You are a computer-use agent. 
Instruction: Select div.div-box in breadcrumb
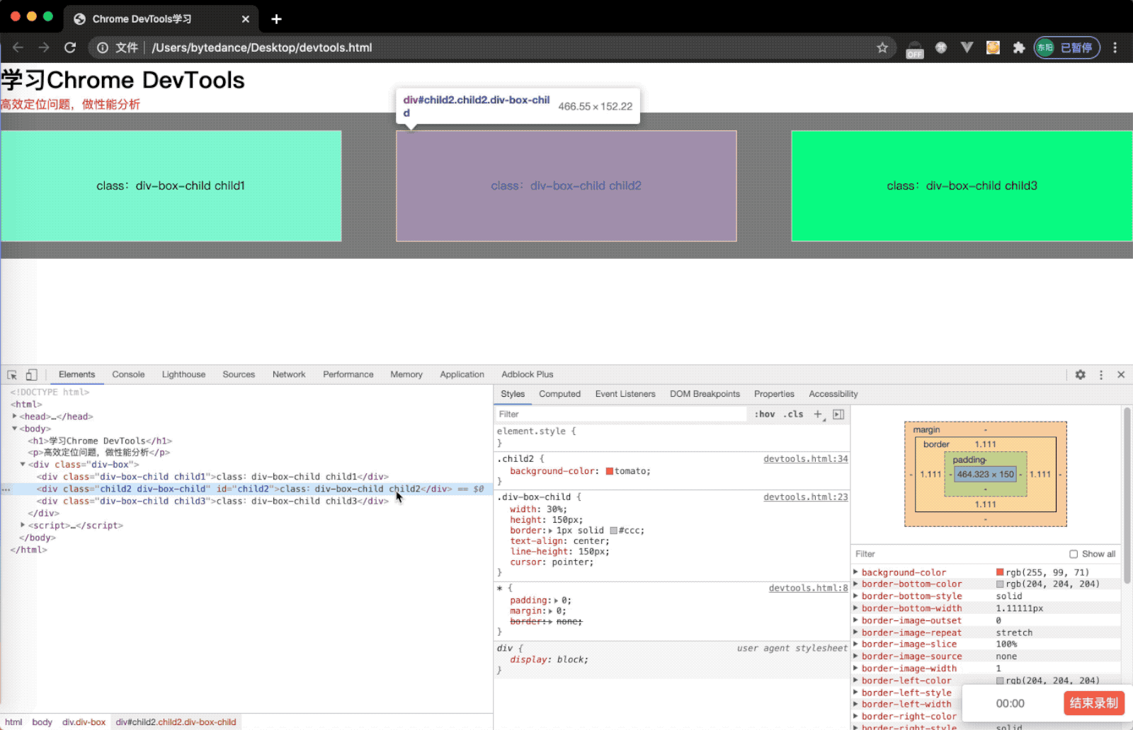pyautogui.click(x=84, y=722)
